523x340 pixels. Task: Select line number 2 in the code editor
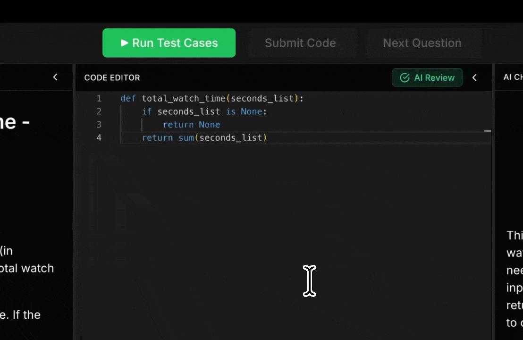pos(99,111)
